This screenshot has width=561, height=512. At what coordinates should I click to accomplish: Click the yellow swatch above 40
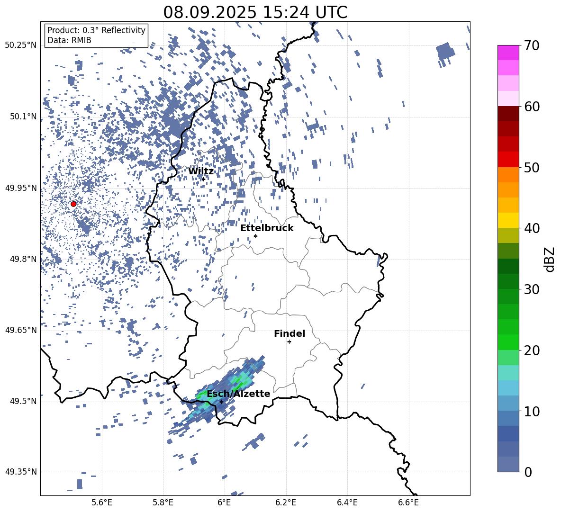coord(508,221)
